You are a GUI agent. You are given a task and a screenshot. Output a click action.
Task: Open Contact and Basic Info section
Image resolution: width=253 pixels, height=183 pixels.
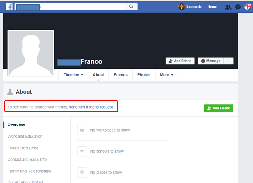point(27,160)
